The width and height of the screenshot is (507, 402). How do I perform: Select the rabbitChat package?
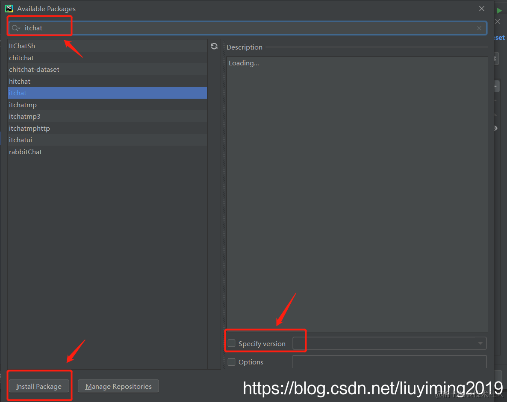coord(107,152)
